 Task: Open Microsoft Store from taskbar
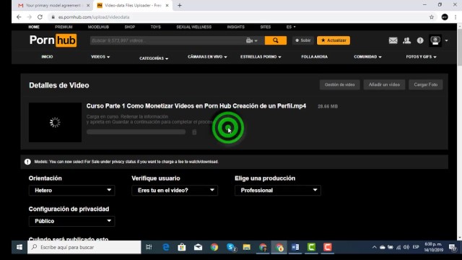pos(182,247)
